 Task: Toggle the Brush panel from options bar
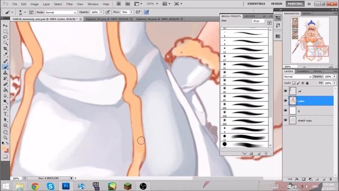pyautogui.click(x=31, y=12)
